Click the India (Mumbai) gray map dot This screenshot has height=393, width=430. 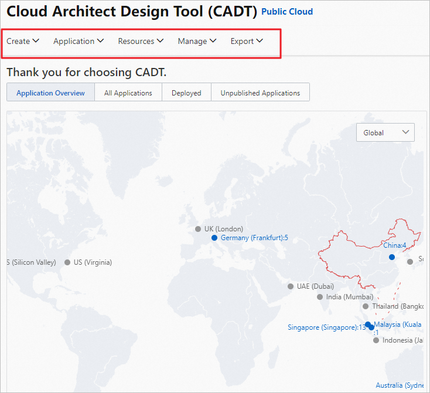(x=320, y=297)
